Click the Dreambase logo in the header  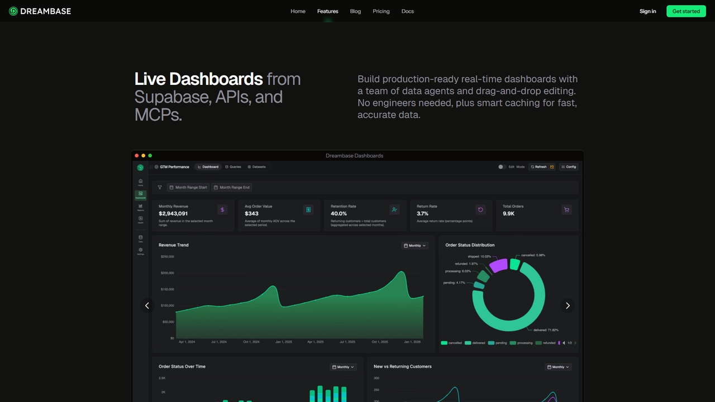click(x=40, y=11)
